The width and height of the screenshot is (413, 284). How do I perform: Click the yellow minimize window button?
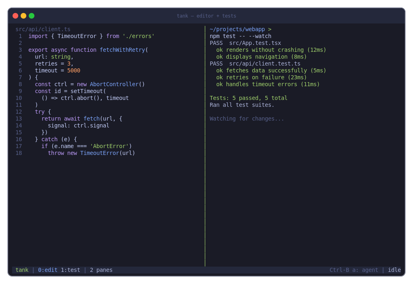[x=23, y=16]
